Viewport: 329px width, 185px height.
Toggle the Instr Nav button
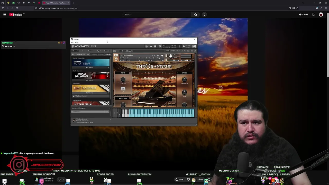108,54
